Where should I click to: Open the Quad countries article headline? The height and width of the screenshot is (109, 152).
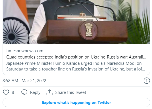tap(76, 57)
